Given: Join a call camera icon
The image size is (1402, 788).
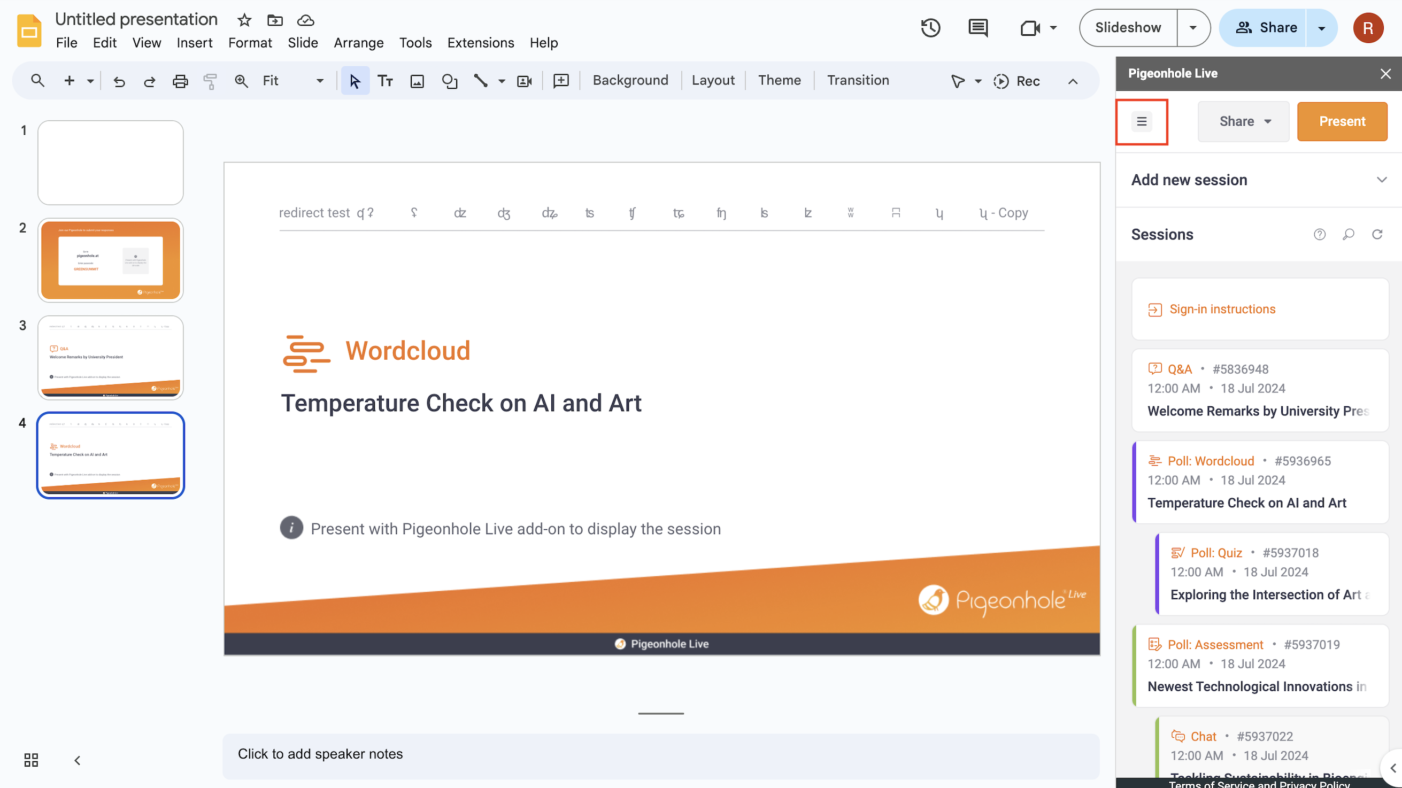Looking at the screenshot, I should pos(1030,28).
